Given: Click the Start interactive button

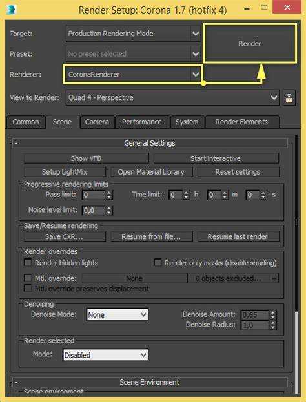Looking at the screenshot, I should [216, 158].
